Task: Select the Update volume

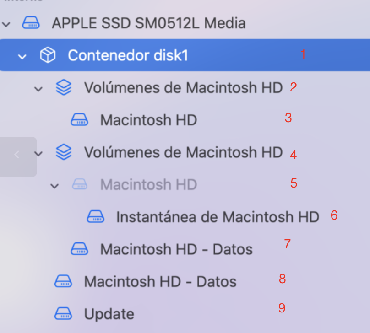Action: 109,314
